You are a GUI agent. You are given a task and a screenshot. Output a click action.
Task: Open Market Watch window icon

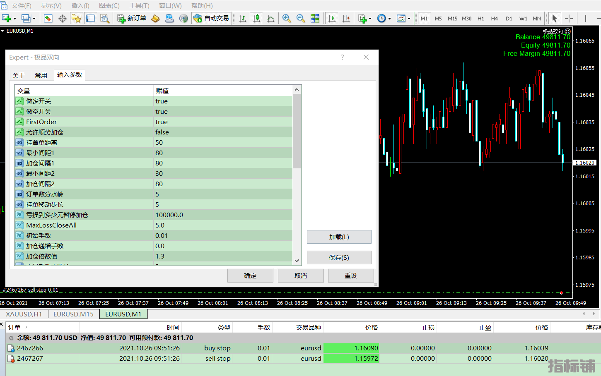pos(48,18)
